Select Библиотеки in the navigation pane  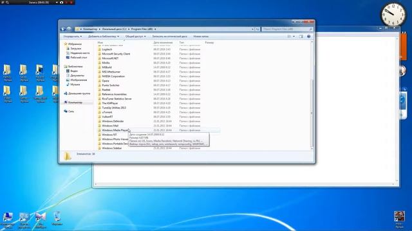pyautogui.click(x=75, y=67)
